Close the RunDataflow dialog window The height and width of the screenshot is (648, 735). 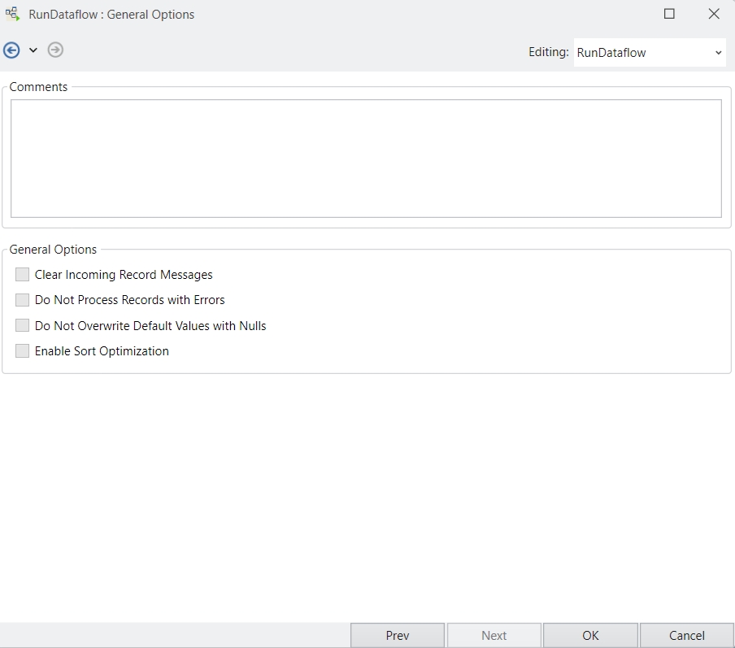pyautogui.click(x=714, y=14)
